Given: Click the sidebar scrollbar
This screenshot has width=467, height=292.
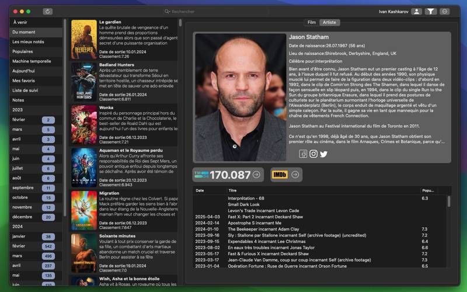Looking at the screenshot, I should click(x=65, y=118).
